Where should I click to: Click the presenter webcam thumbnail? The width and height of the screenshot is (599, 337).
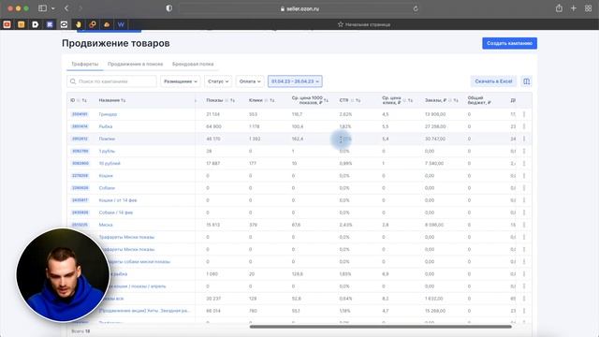(63, 275)
